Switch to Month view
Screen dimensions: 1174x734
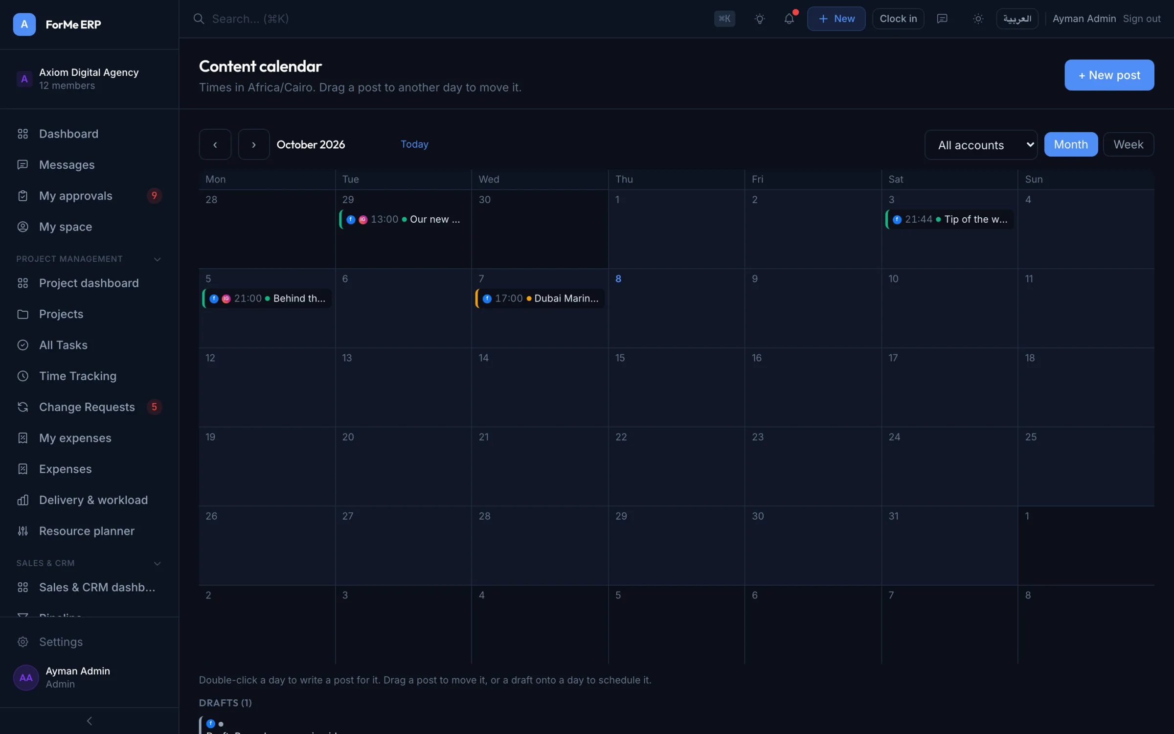pyautogui.click(x=1071, y=144)
